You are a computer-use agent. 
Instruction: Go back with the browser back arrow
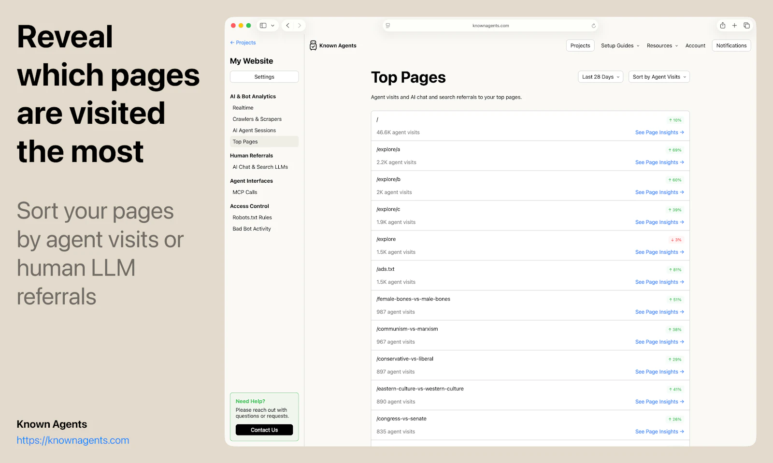(x=288, y=26)
